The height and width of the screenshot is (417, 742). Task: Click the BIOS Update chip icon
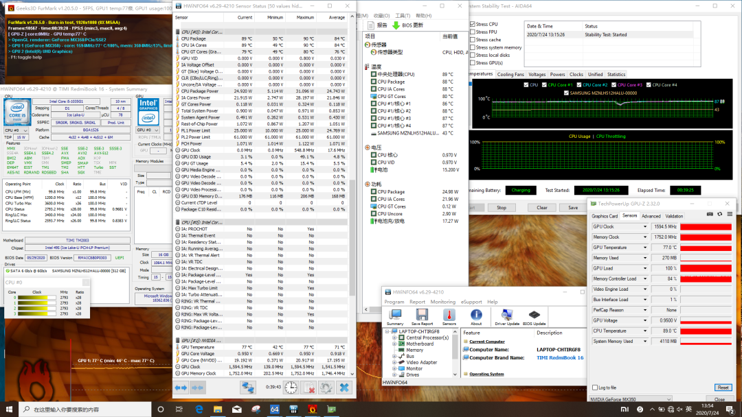534,315
